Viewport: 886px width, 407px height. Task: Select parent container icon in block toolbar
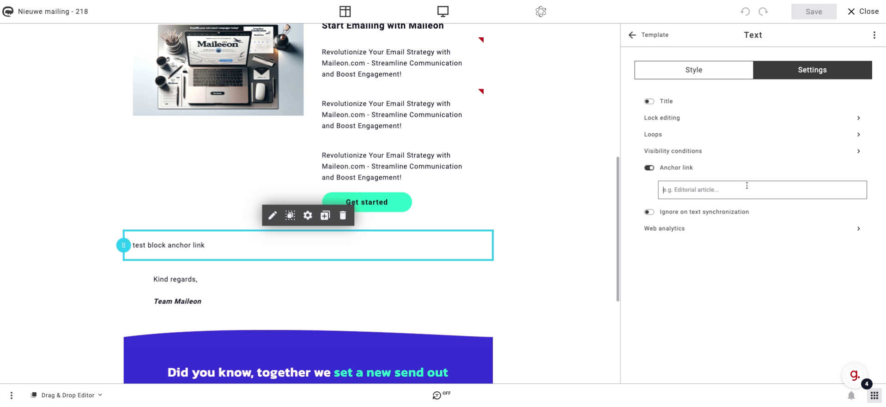[290, 215]
